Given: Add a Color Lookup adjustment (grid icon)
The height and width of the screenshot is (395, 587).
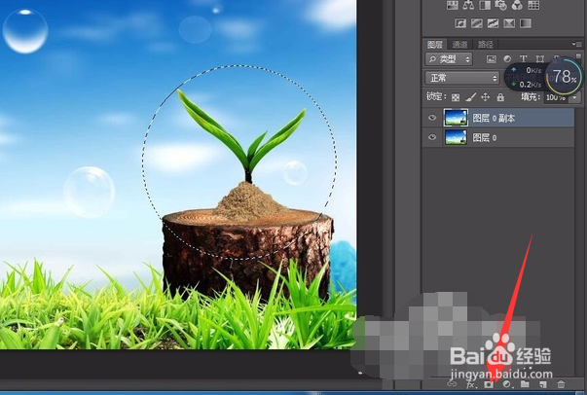Looking at the screenshot, I should 533,5.
